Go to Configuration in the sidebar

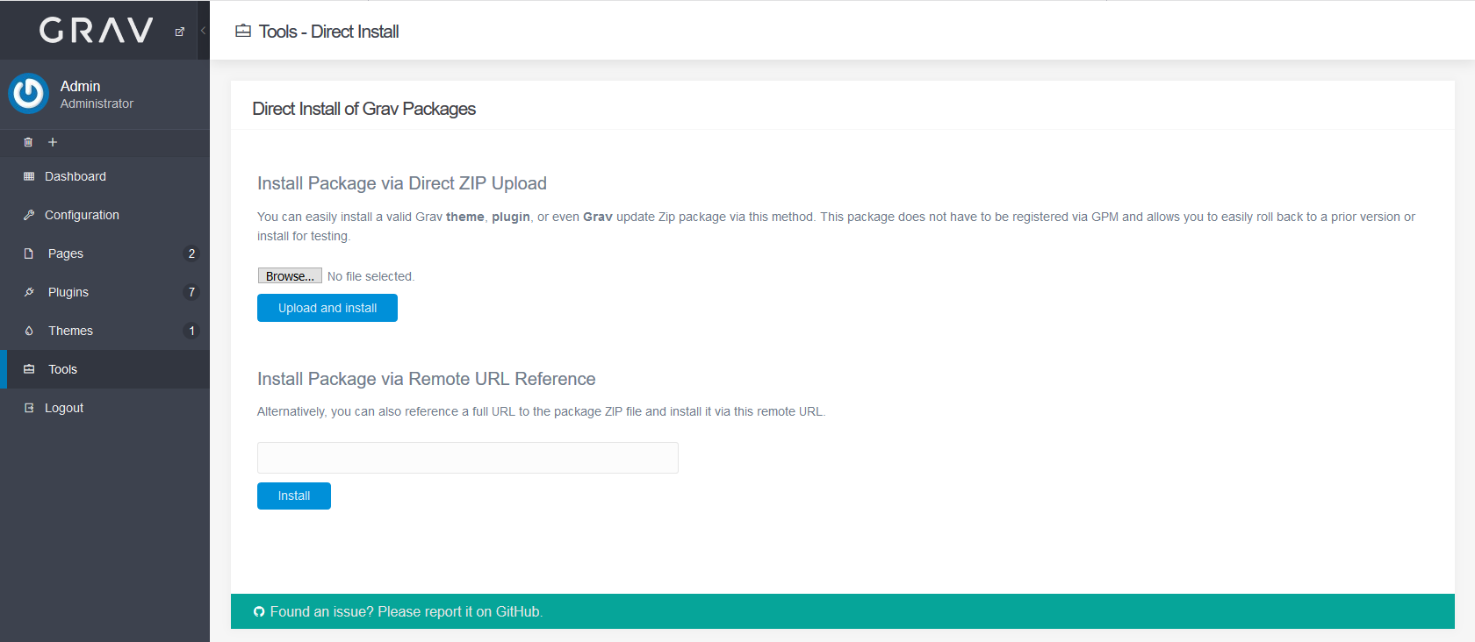pyautogui.click(x=104, y=215)
